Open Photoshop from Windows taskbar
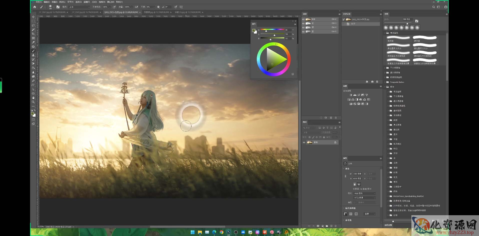 [x=228, y=232]
